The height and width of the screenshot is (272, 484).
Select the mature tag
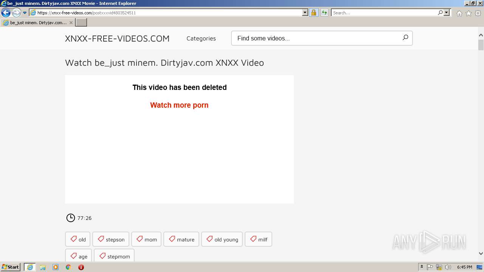point(181,239)
